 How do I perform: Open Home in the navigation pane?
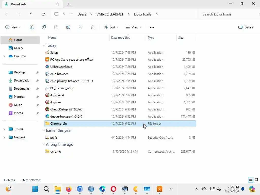coord(20,40)
